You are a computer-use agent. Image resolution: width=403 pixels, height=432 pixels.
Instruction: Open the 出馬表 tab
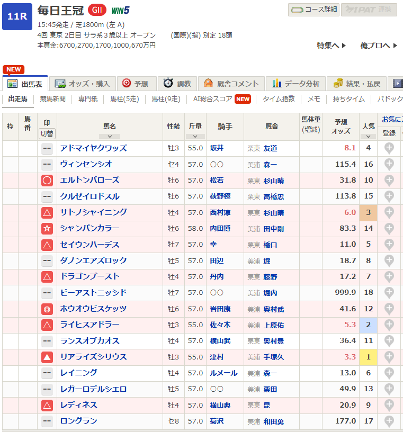pyautogui.click(x=25, y=84)
